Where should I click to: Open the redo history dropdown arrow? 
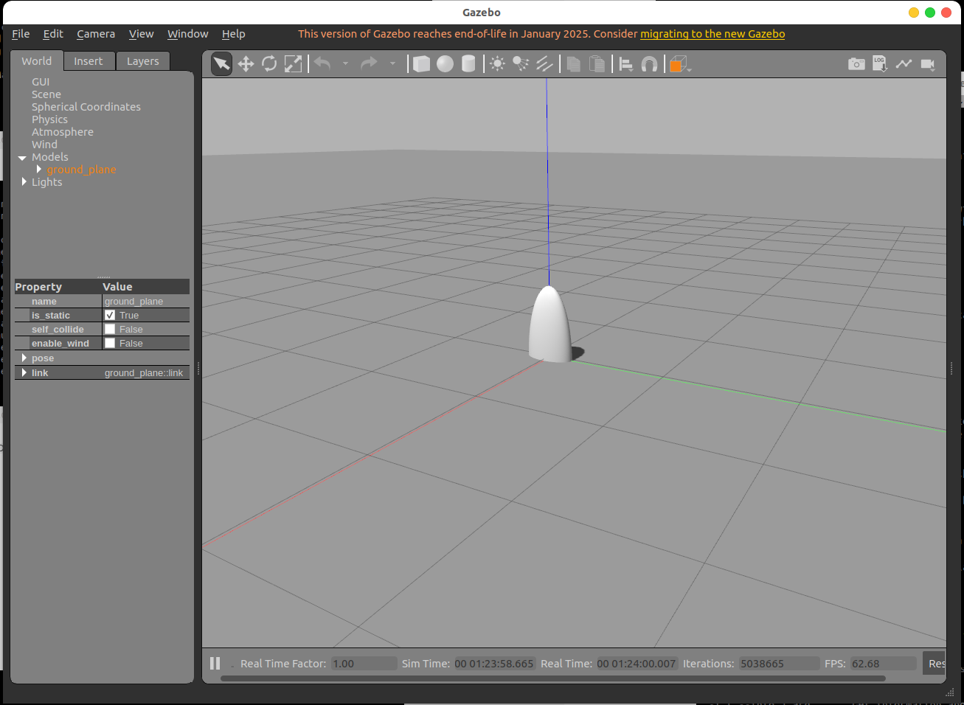click(392, 64)
